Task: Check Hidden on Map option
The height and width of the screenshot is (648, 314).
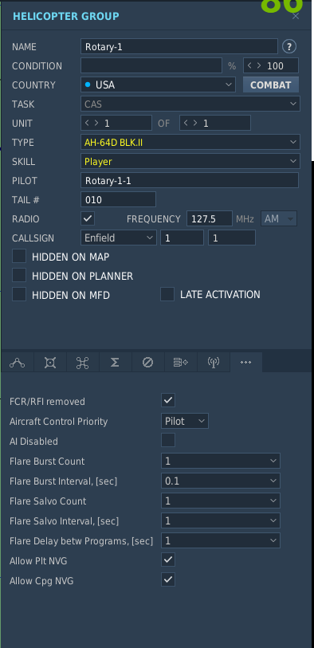Action: click(x=19, y=256)
